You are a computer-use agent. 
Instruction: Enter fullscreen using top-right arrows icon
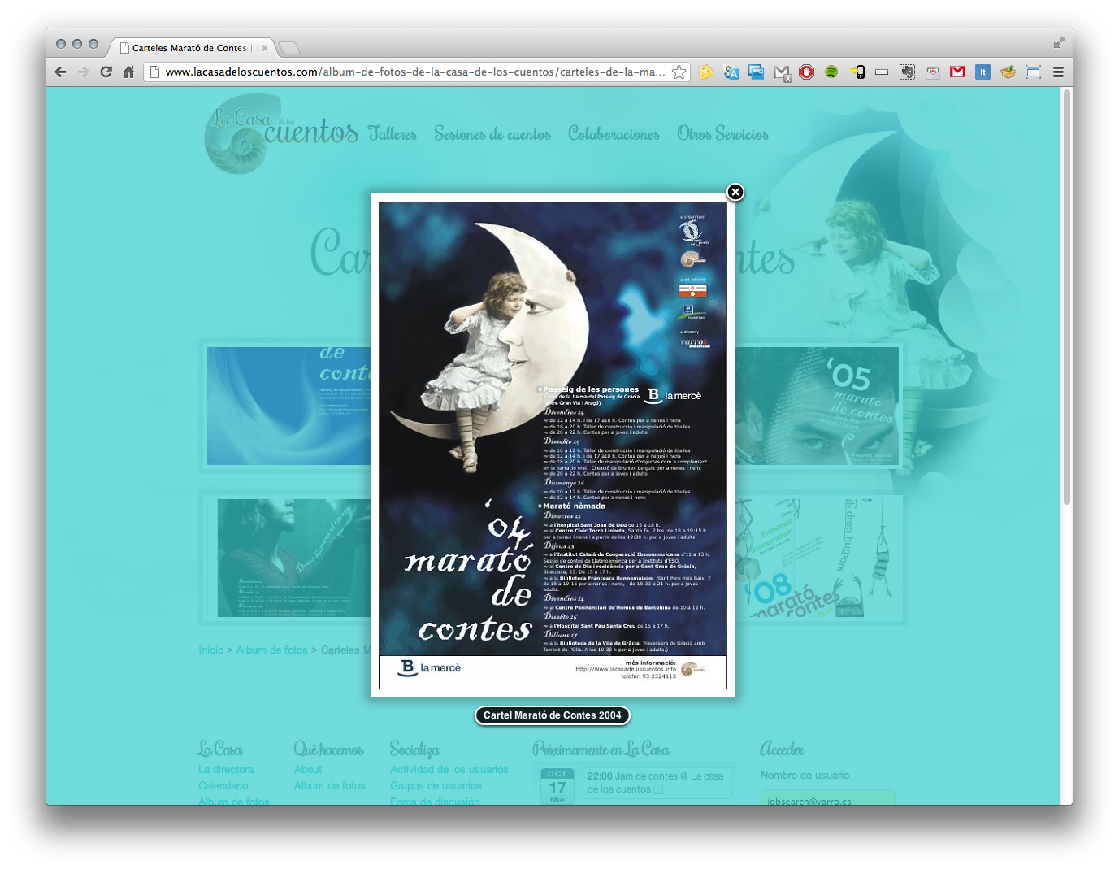(x=1059, y=42)
